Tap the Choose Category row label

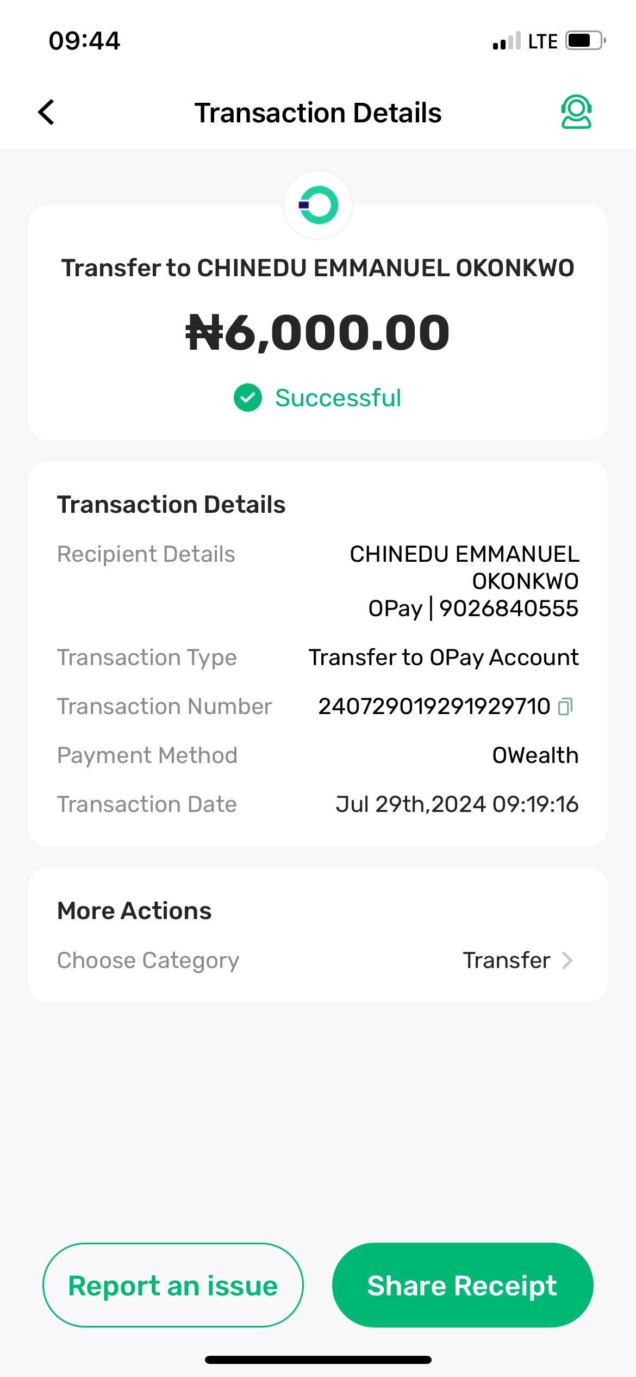(x=148, y=960)
